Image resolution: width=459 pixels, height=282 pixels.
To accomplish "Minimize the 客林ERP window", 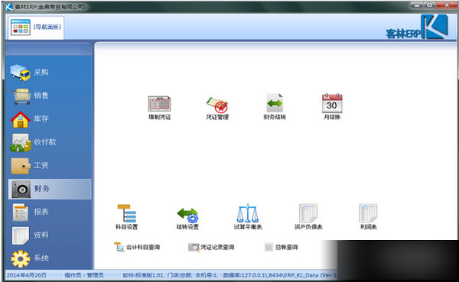I will coord(417,5).
